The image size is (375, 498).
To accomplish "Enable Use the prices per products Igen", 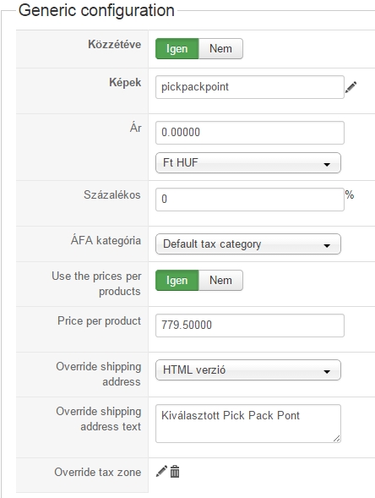I will point(177,281).
